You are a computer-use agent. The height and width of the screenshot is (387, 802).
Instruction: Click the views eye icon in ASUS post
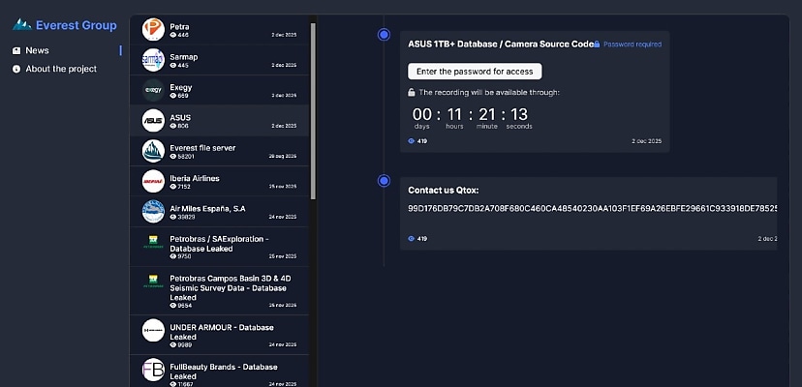pos(412,141)
